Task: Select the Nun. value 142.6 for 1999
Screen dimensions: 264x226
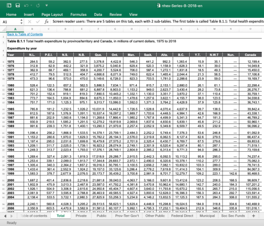Action: 231,174
